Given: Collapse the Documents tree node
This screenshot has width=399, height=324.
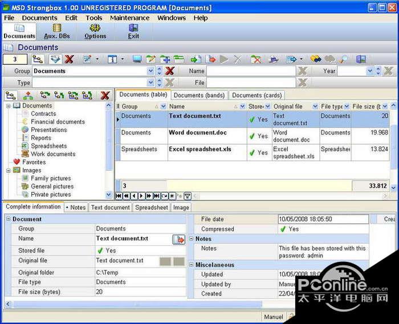Looking at the screenshot, I should 9,106.
